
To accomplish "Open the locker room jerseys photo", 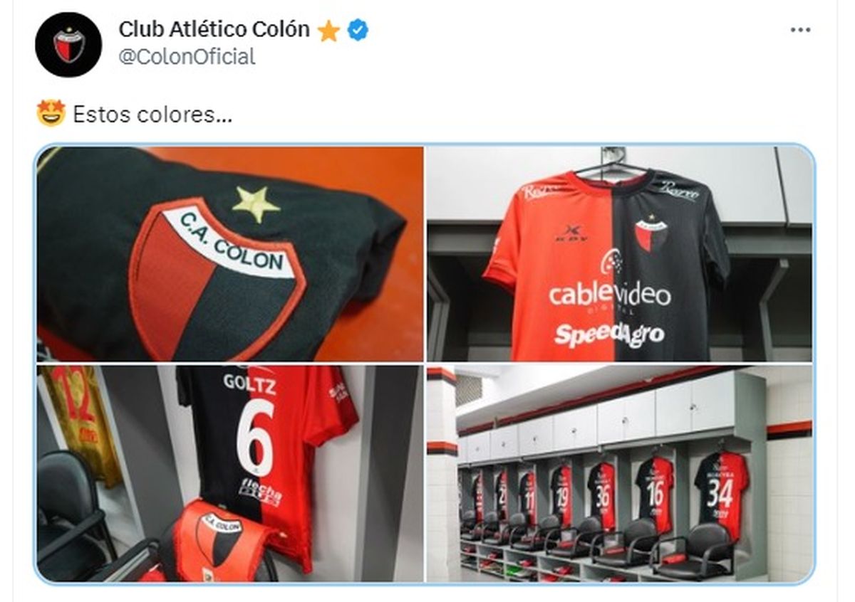I will click(x=619, y=473).
